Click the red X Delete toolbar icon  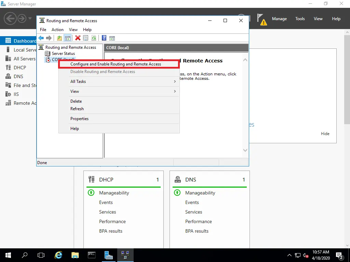pos(78,38)
